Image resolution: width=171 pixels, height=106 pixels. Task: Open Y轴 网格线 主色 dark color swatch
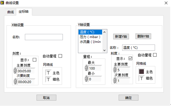(141, 72)
